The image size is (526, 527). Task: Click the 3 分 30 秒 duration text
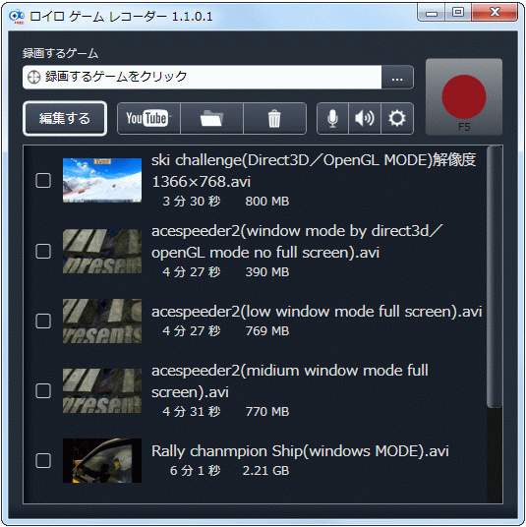point(192,202)
